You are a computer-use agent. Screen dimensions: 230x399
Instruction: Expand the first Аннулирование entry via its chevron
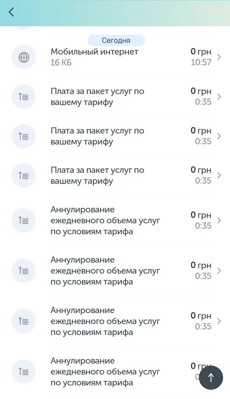[219, 220]
